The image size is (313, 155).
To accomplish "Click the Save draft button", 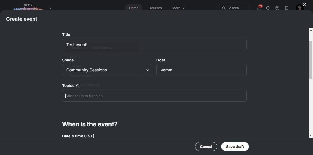I will (x=235, y=147).
